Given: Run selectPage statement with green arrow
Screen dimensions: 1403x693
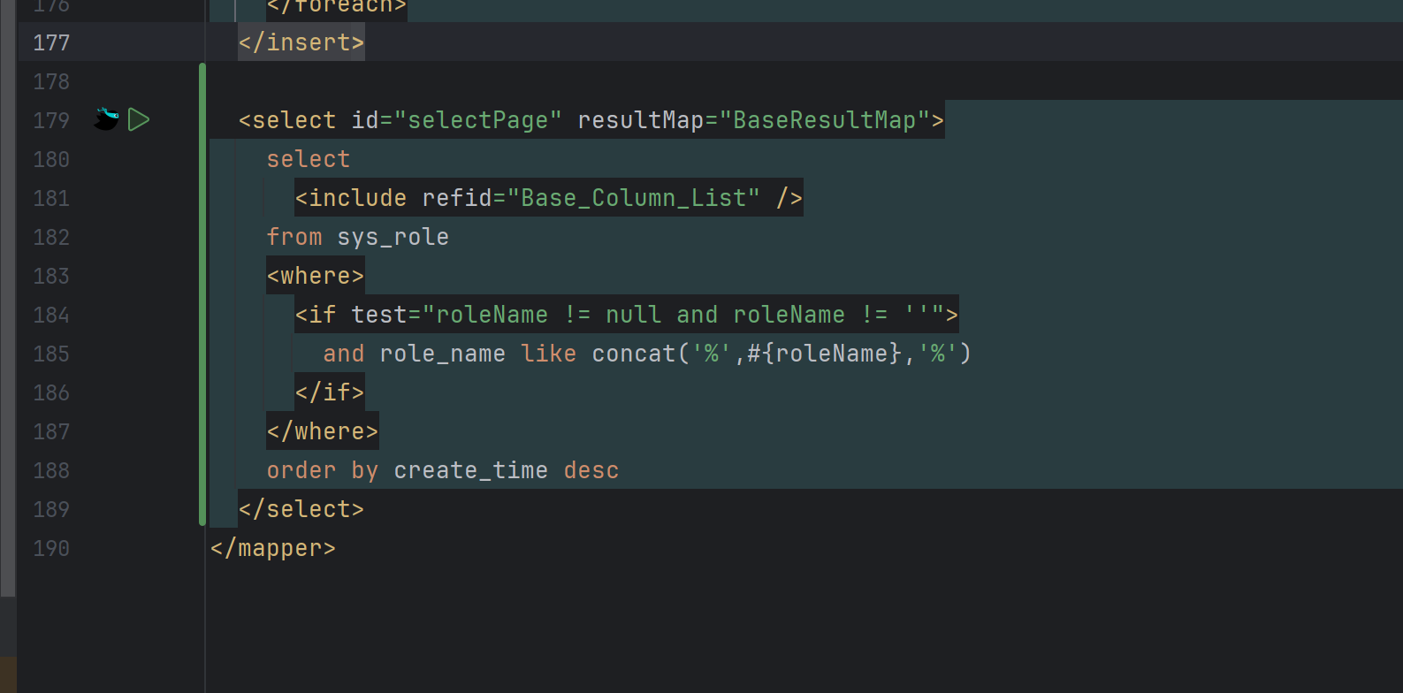Looking at the screenshot, I should pos(139,119).
